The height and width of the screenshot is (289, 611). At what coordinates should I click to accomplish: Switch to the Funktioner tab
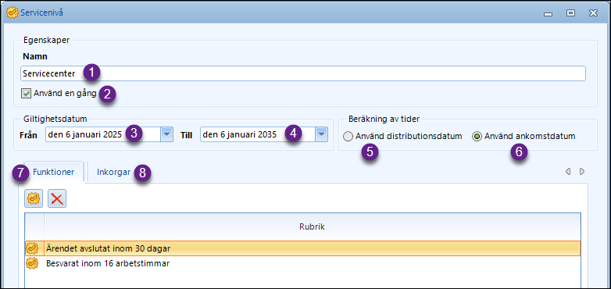click(x=54, y=172)
